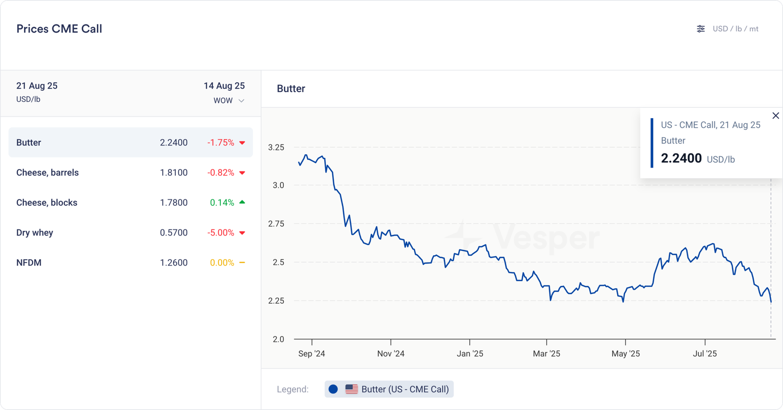
Task: Click the blue legend color dot
Action: (333, 389)
